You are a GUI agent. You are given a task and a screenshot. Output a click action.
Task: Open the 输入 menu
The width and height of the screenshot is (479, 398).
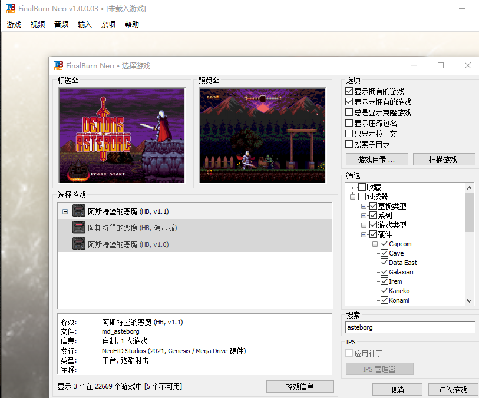85,24
